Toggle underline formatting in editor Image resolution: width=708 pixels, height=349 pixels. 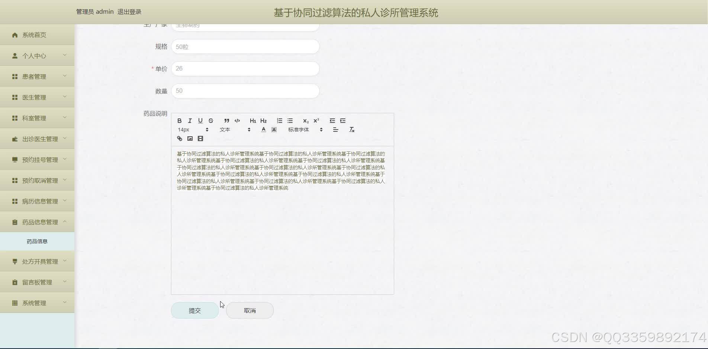point(200,121)
